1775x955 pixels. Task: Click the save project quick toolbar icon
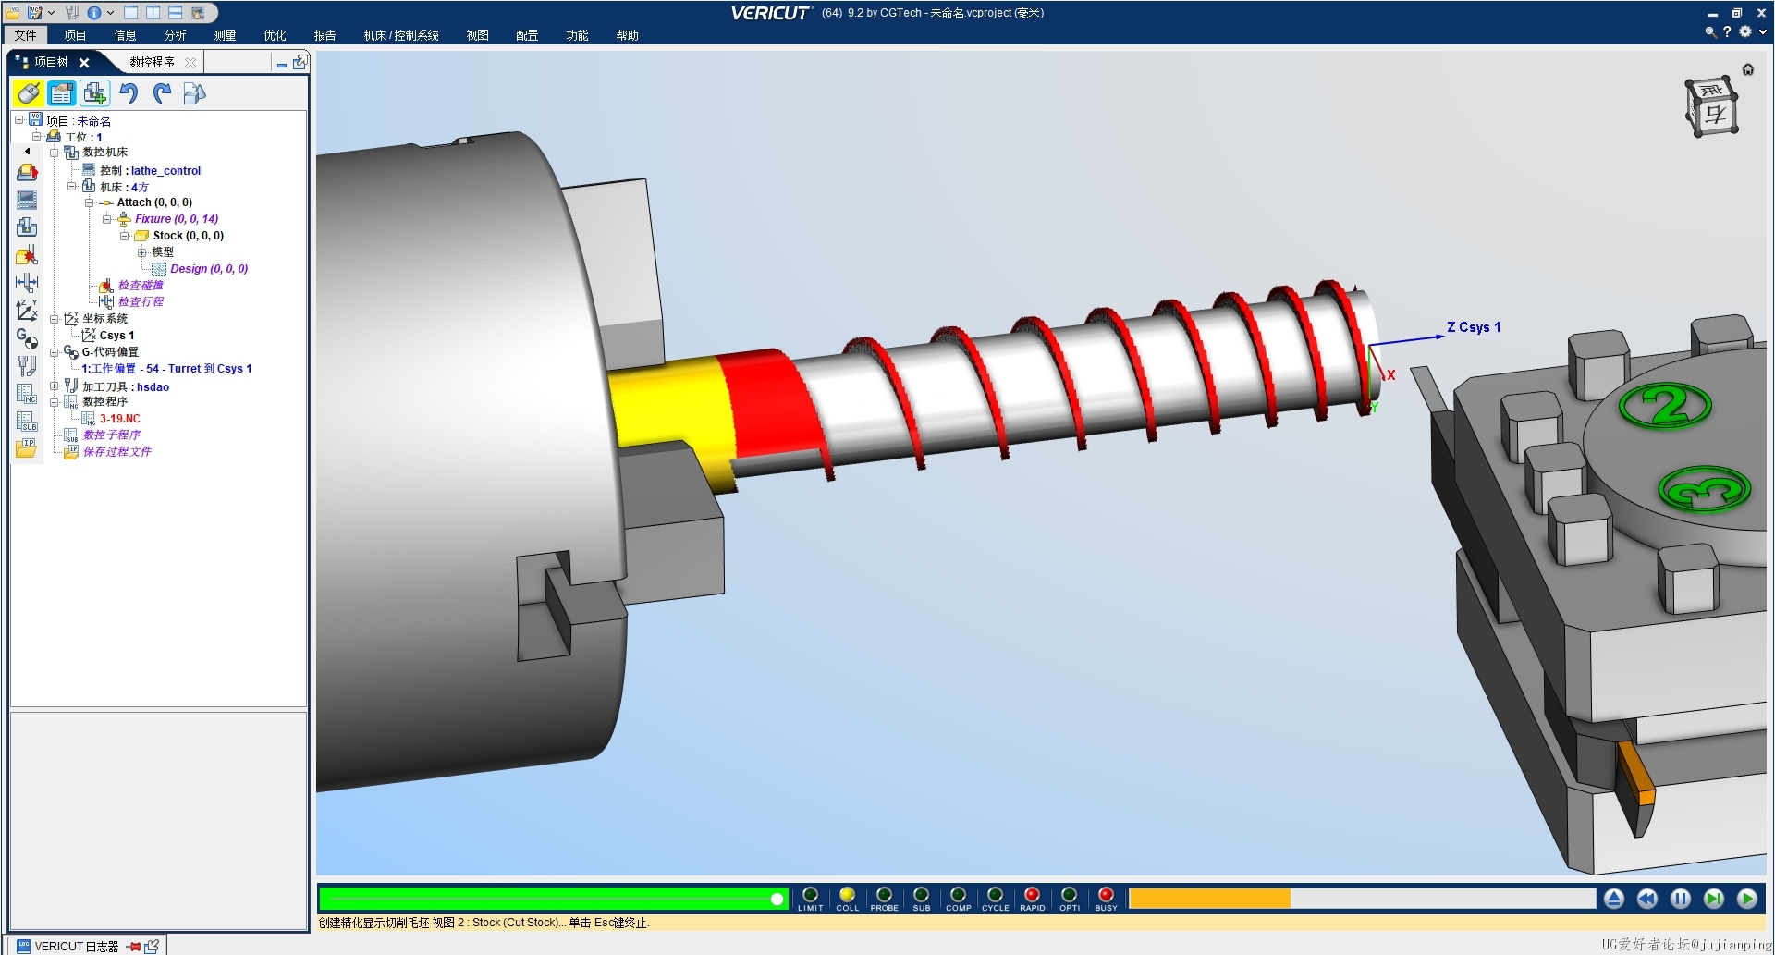pyautogui.click(x=34, y=13)
